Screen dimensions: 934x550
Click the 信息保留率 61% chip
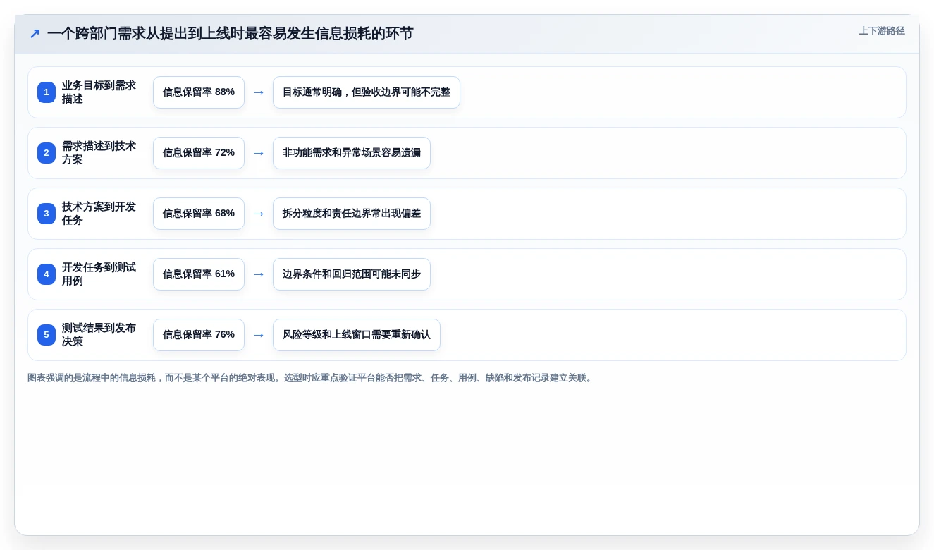(x=199, y=274)
